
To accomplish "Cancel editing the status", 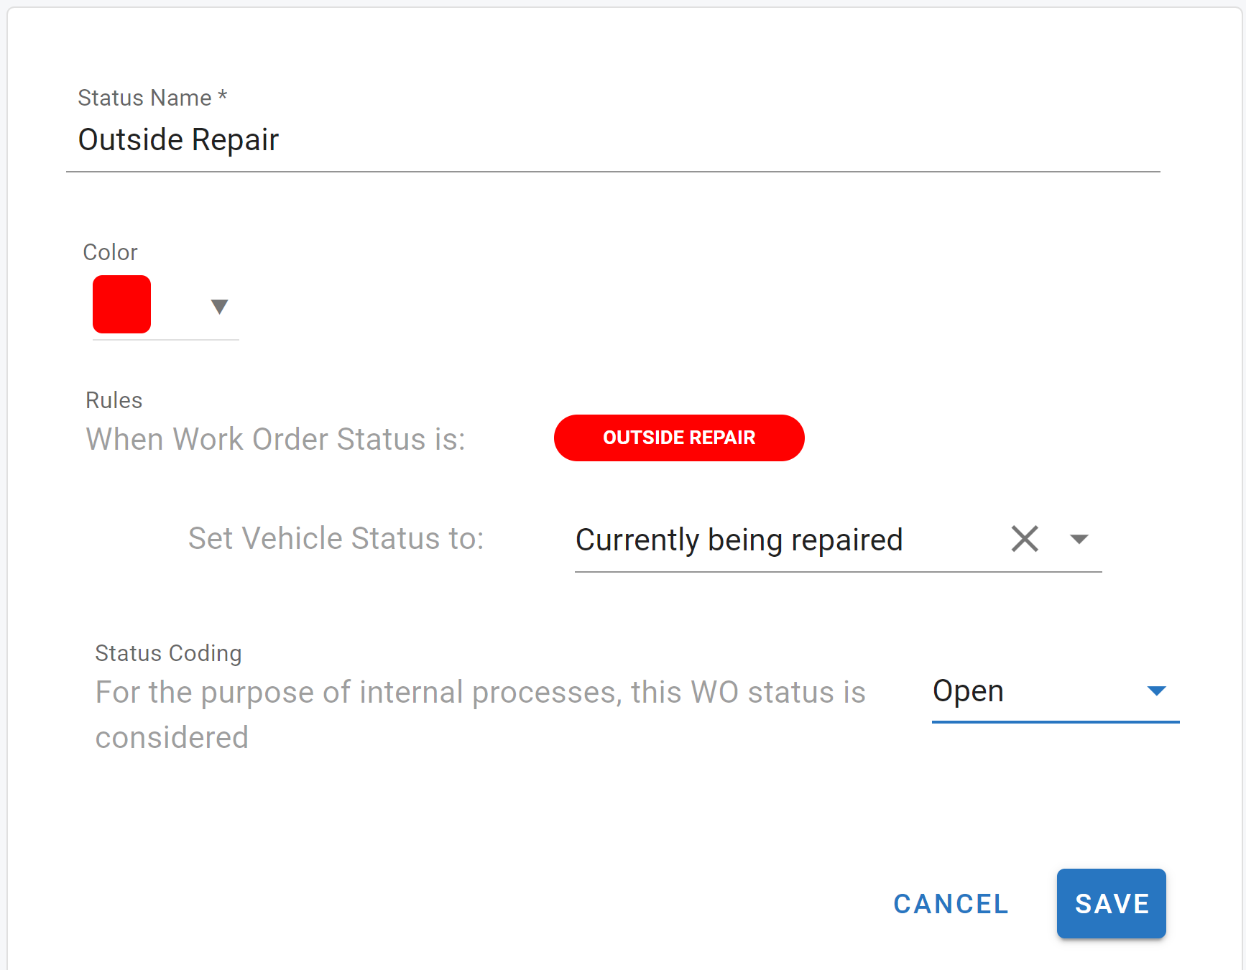I will [951, 904].
